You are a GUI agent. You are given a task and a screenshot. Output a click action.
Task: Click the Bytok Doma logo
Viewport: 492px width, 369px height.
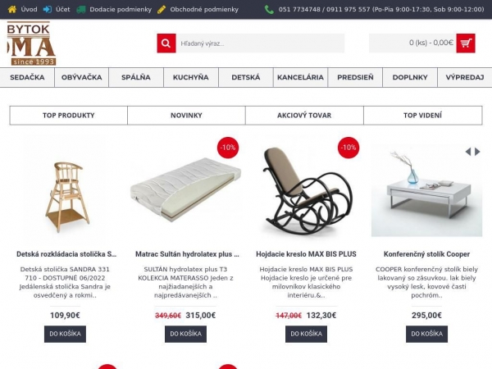31,43
